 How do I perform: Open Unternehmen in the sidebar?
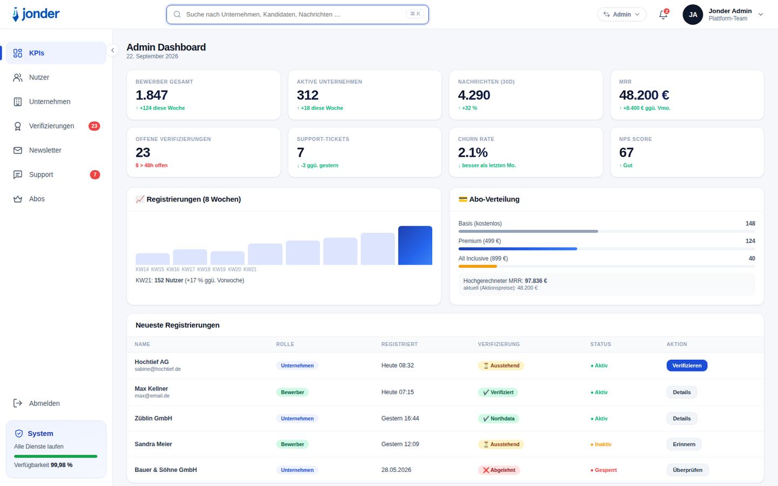(x=56, y=102)
